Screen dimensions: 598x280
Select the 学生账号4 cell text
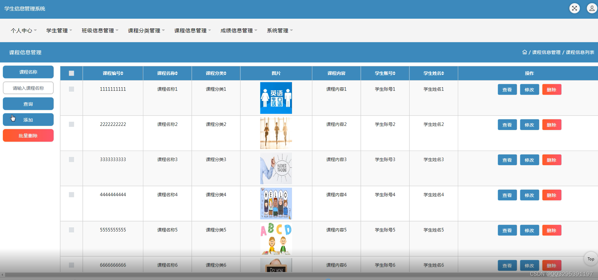click(385, 195)
